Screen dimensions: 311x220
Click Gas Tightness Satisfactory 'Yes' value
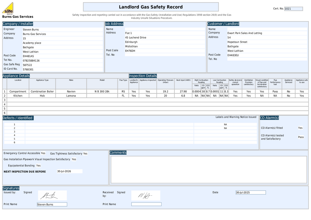pyautogui.click(x=85, y=153)
